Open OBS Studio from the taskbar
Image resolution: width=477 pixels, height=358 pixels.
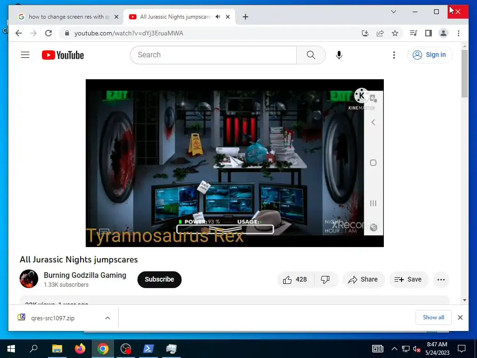(126, 349)
